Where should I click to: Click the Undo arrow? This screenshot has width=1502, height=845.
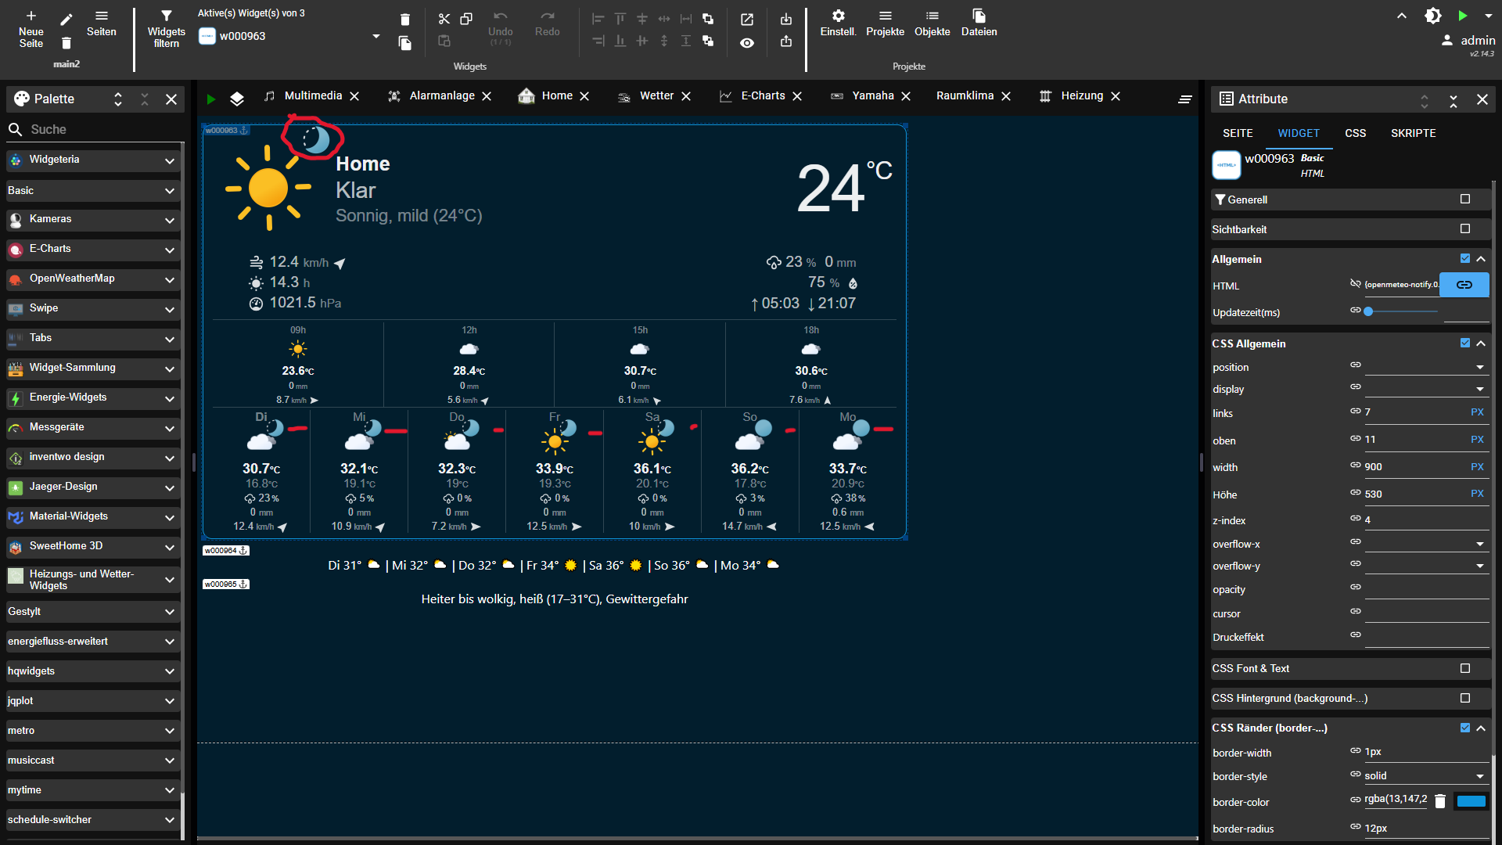click(x=501, y=16)
